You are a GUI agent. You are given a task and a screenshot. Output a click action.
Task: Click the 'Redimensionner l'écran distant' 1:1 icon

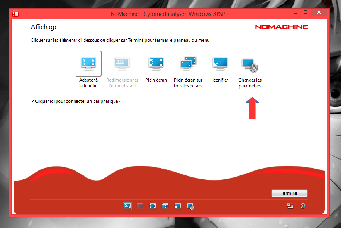(x=122, y=64)
